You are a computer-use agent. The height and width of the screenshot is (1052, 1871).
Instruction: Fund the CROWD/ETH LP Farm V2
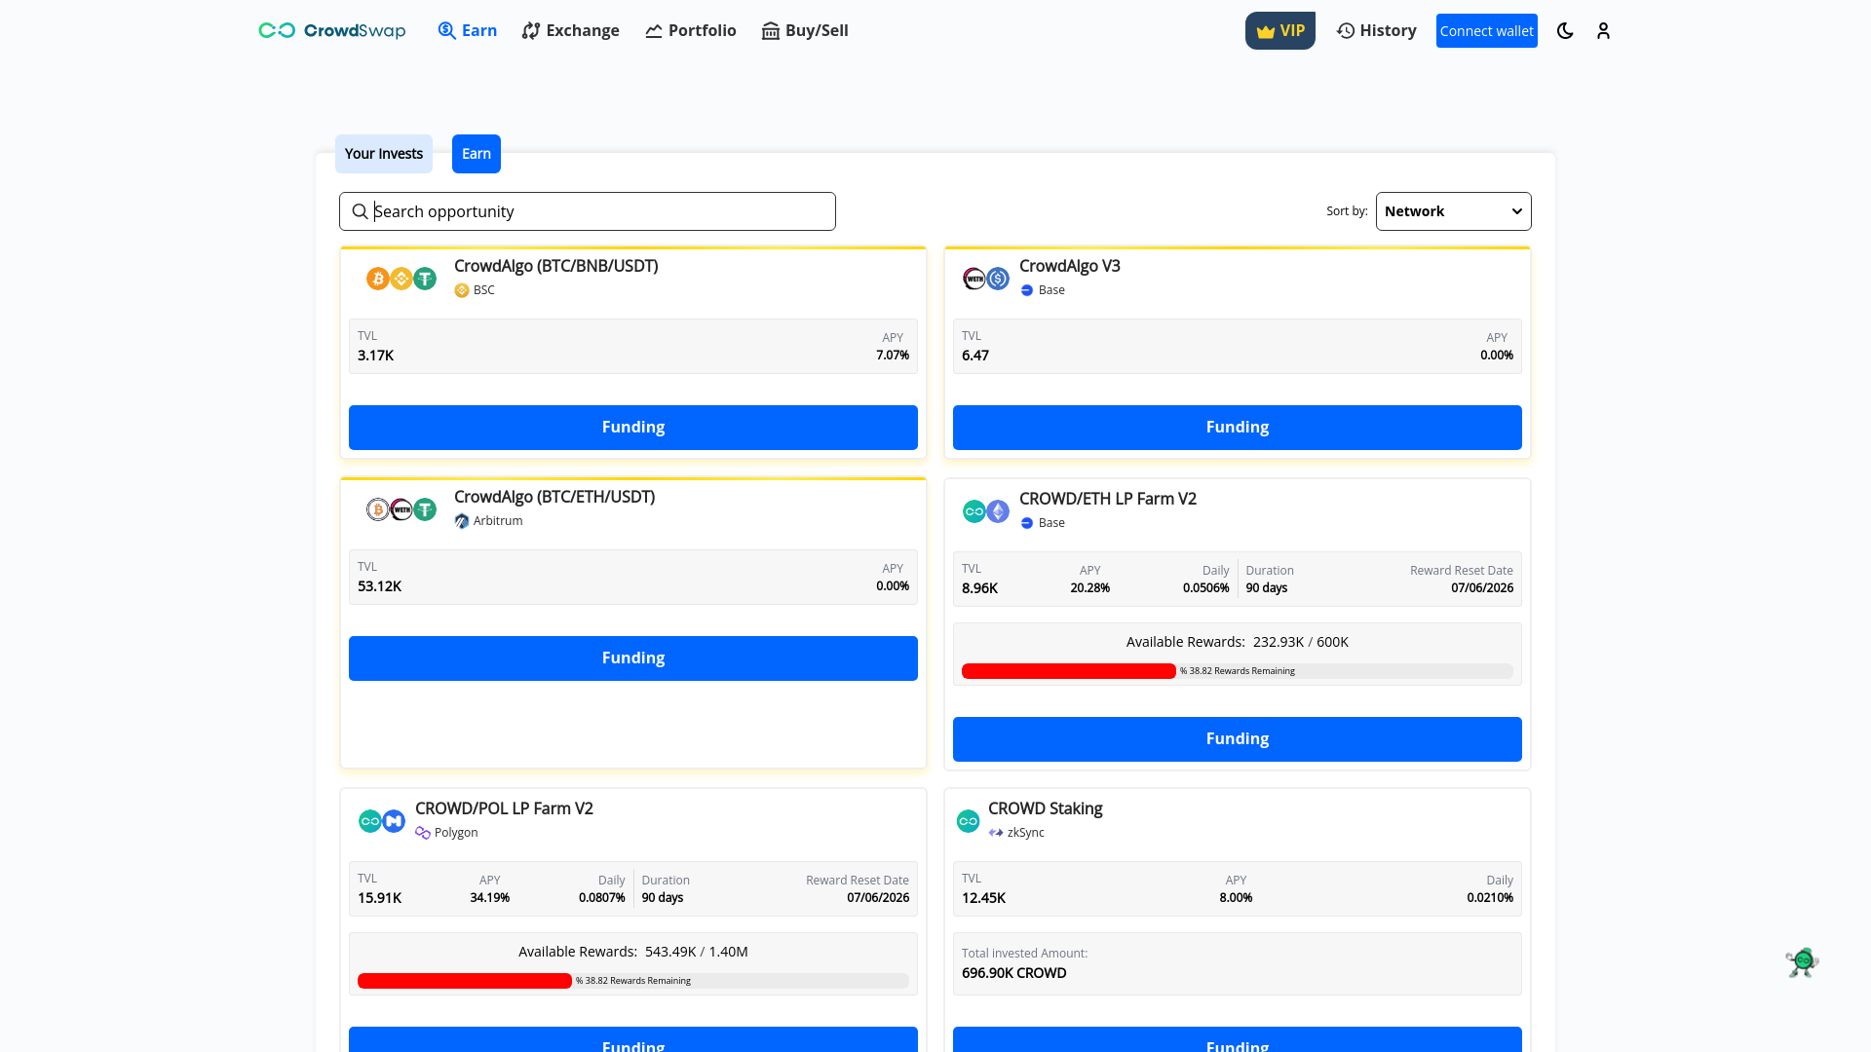(1237, 739)
